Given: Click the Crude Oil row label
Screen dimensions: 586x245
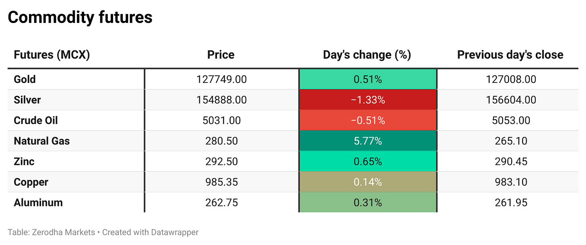Looking at the screenshot, I should (x=36, y=120).
